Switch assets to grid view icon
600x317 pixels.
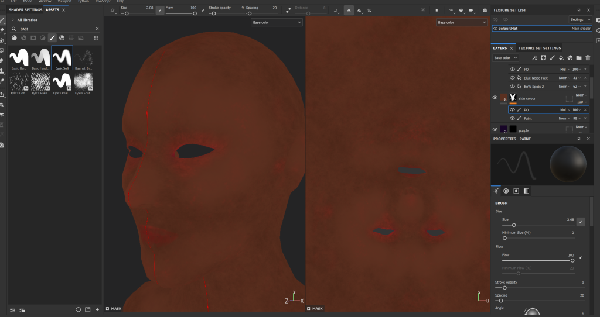click(x=96, y=38)
